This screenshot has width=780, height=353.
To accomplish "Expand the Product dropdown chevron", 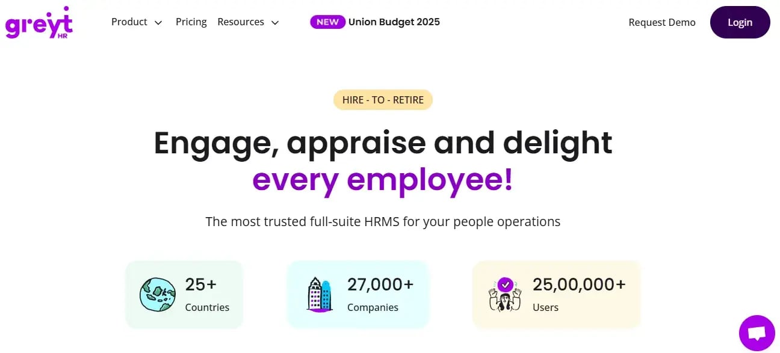I will pyautogui.click(x=158, y=23).
